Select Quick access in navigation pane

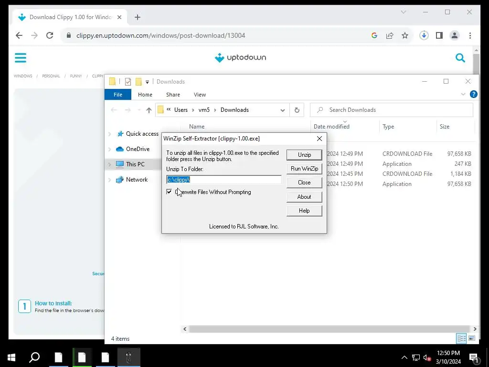pos(142,134)
